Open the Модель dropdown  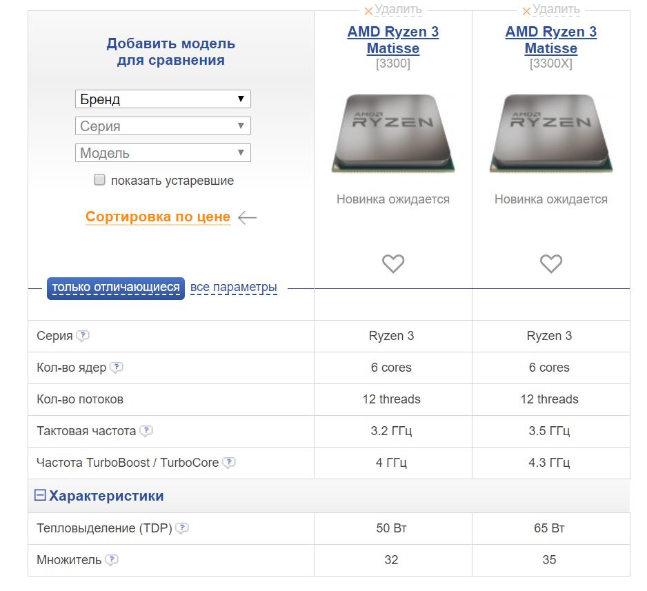point(162,152)
